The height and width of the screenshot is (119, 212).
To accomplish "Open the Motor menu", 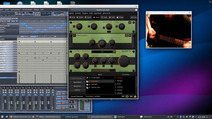I will 72,13.
